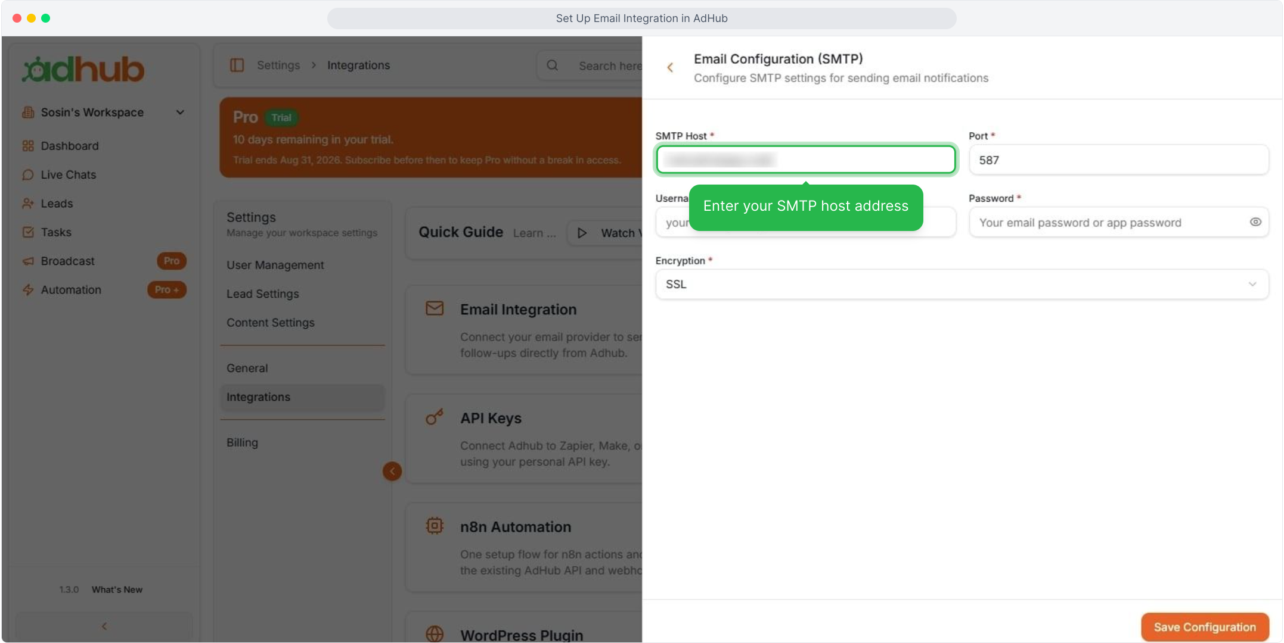
Task: Click the Automation lightning icon
Action: 28,290
